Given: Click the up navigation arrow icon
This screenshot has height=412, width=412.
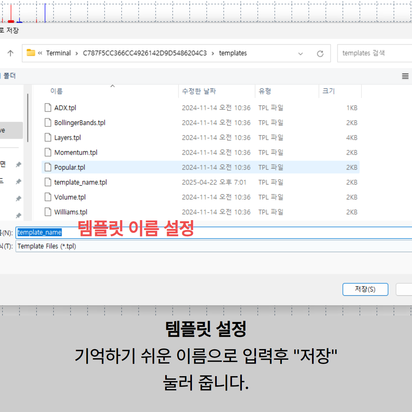Looking at the screenshot, I should [x=10, y=53].
